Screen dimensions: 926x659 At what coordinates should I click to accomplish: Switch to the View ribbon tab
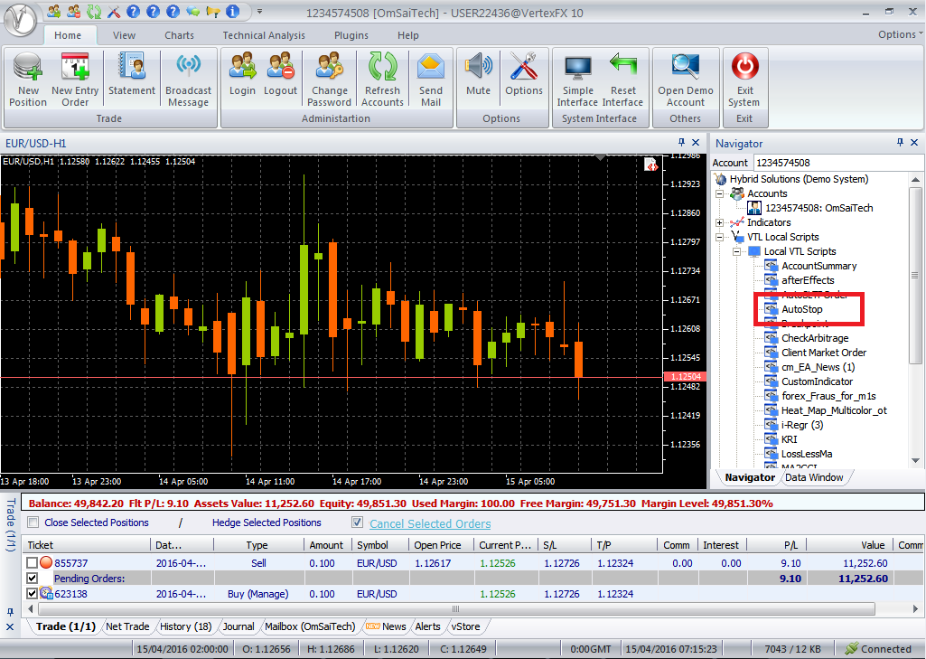point(124,35)
